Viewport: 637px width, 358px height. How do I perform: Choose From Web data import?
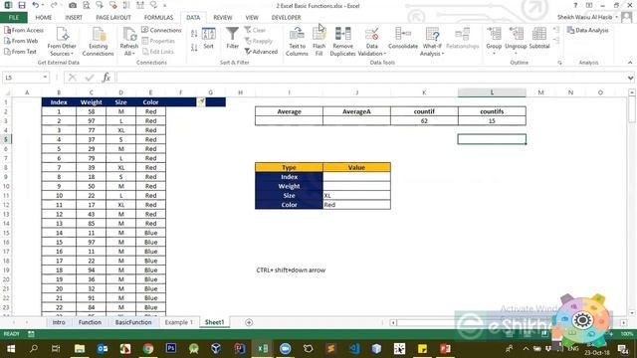pyautogui.click(x=21, y=41)
